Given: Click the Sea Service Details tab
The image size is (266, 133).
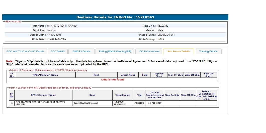Looking at the screenshot, I should pyautogui.click(x=179, y=52).
